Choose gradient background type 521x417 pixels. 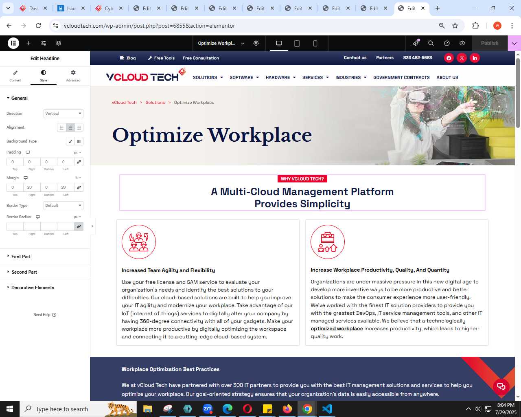(x=79, y=141)
